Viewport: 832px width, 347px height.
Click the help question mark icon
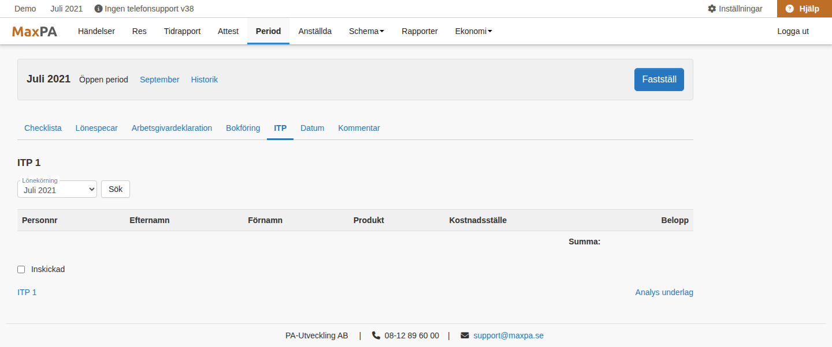click(790, 9)
